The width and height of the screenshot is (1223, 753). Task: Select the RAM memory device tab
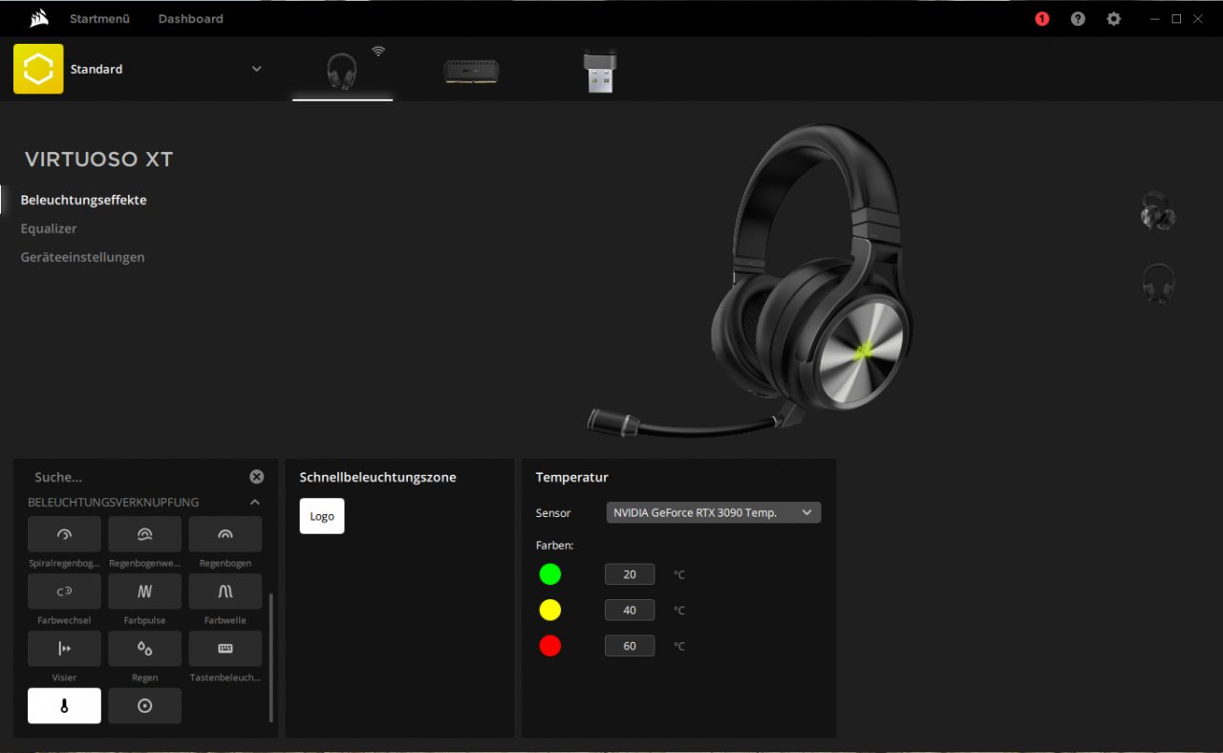tap(471, 72)
